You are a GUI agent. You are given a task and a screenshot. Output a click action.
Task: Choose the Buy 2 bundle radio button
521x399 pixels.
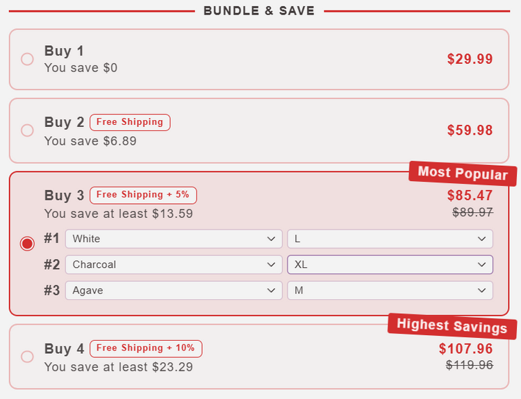coord(27,130)
